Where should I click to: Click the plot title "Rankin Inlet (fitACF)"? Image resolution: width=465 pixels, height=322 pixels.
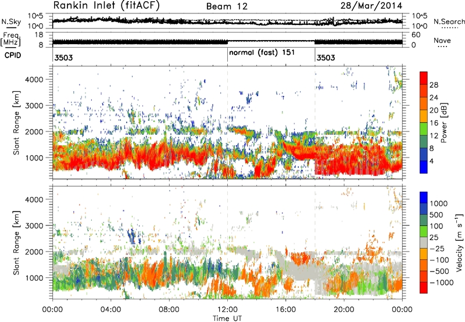click(106, 5)
